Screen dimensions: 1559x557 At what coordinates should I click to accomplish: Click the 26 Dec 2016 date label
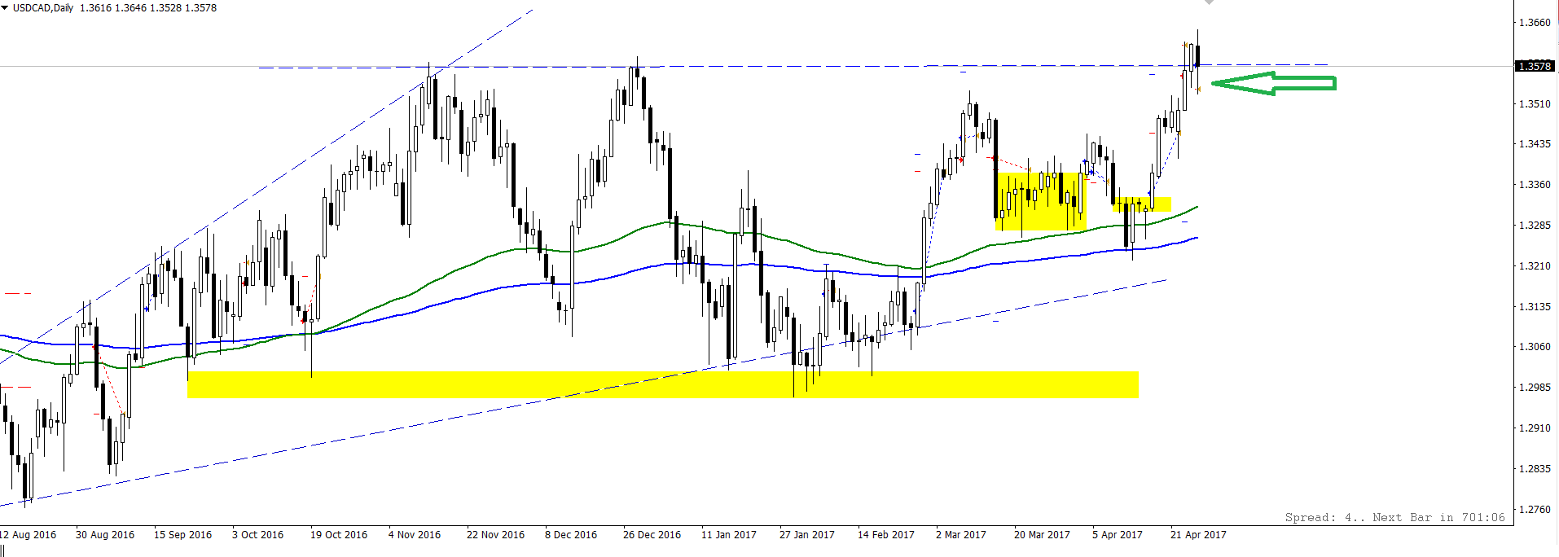pos(652,535)
